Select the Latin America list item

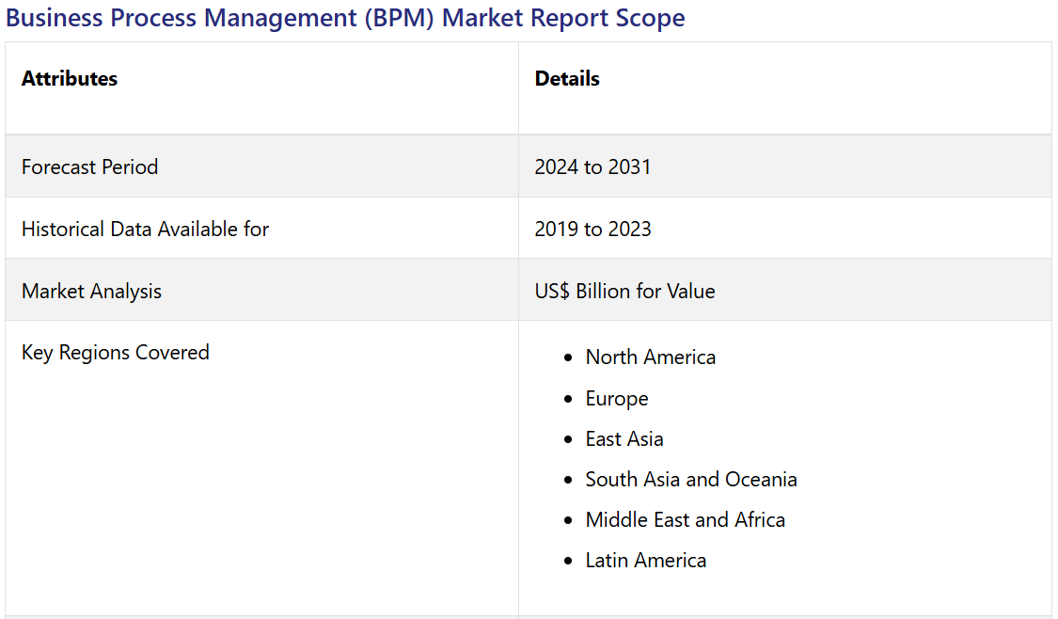(x=645, y=561)
